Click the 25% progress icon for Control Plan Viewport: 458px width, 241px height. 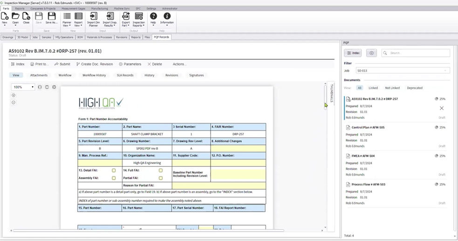437,127
